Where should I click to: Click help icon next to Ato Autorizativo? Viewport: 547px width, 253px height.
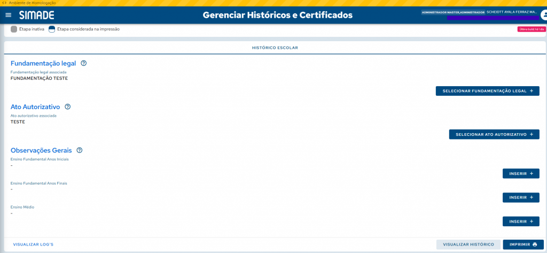[68, 106]
